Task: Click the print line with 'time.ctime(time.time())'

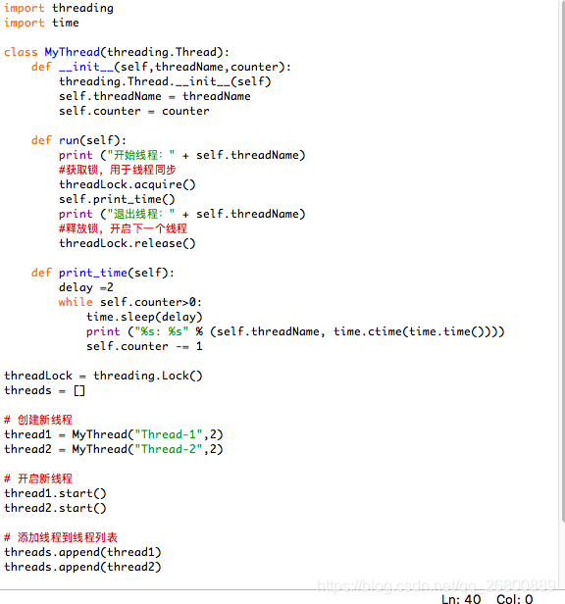Action: click(x=295, y=331)
